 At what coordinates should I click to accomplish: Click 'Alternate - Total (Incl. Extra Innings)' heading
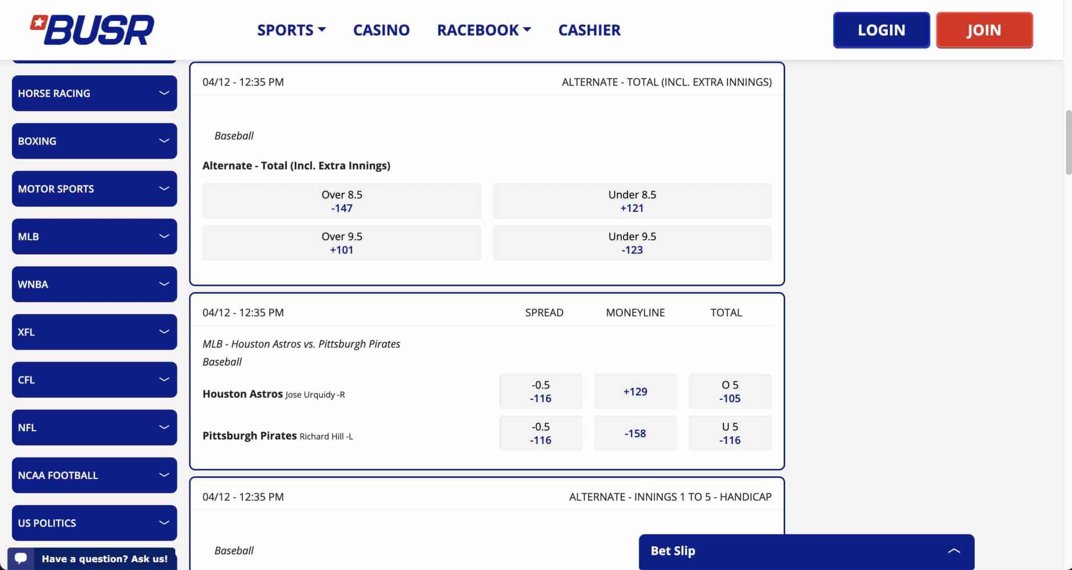296,165
